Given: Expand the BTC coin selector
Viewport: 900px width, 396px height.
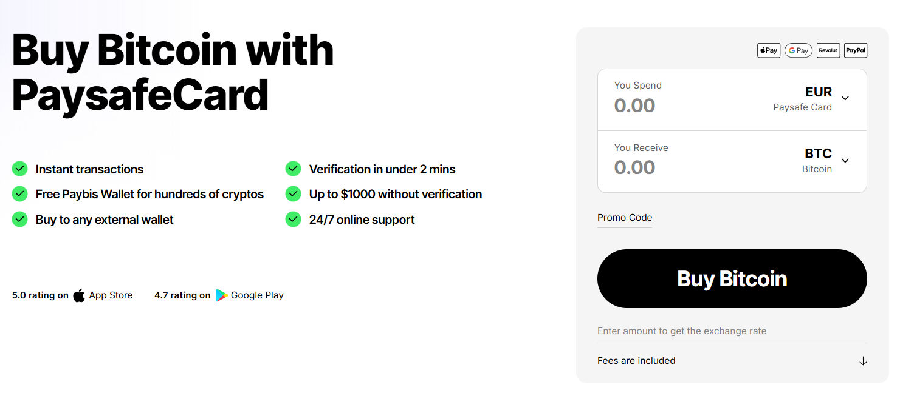Looking at the screenshot, I should 845,160.
